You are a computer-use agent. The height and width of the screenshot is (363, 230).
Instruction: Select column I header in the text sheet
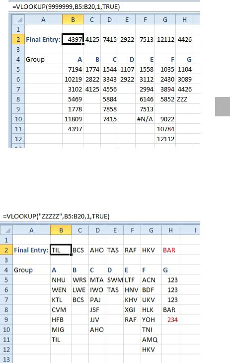[x=189, y=230]
